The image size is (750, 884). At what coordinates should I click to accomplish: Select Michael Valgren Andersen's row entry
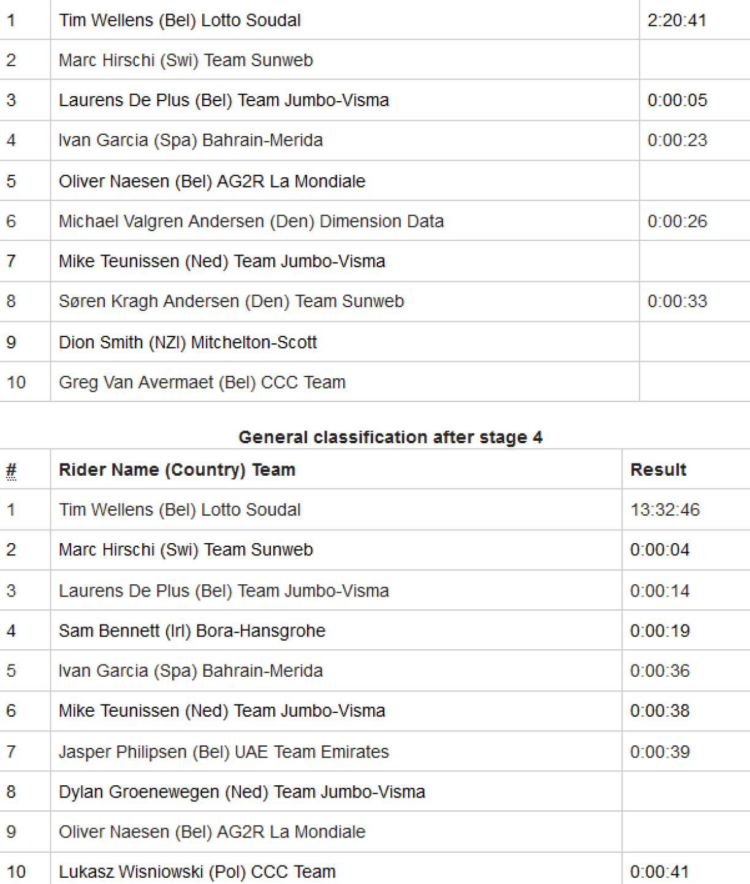[x=251, y=221]
